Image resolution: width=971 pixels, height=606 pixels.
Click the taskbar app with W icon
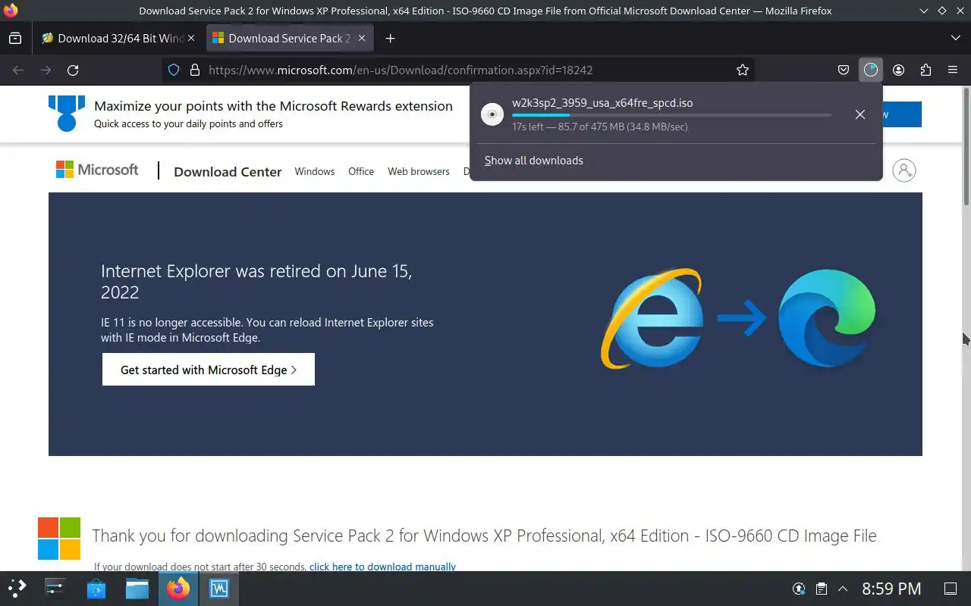coord(219,589)
